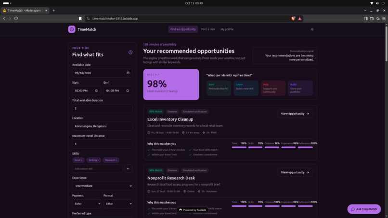388x218 pixels.
Task: View opportunity for Excel Inventory Cleanup
Action: coord(295,114)
